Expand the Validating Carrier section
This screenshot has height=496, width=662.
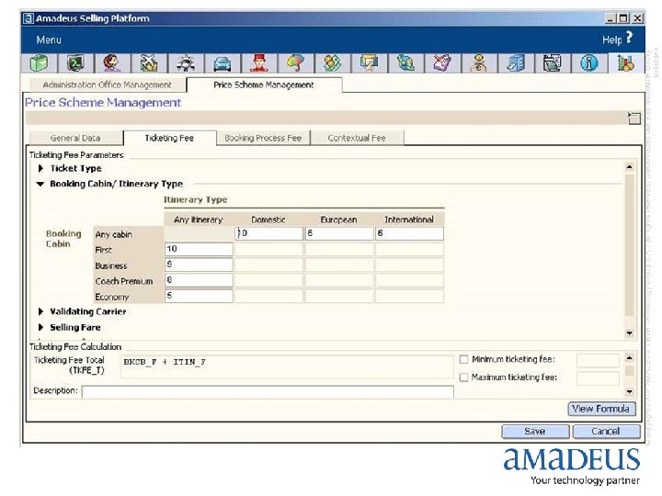click(40, 311)
